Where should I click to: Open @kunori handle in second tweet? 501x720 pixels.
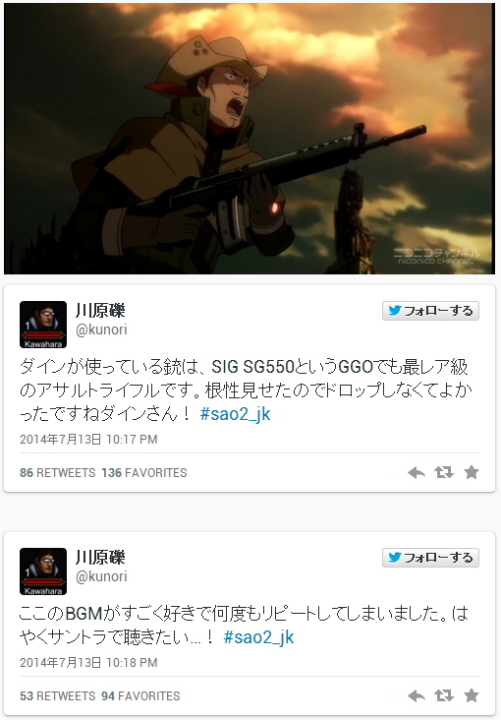[x=101, y=576]
